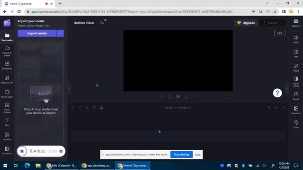Open File Explorer from the taskbar
303x170 pixels.
(x=38, y=166)
